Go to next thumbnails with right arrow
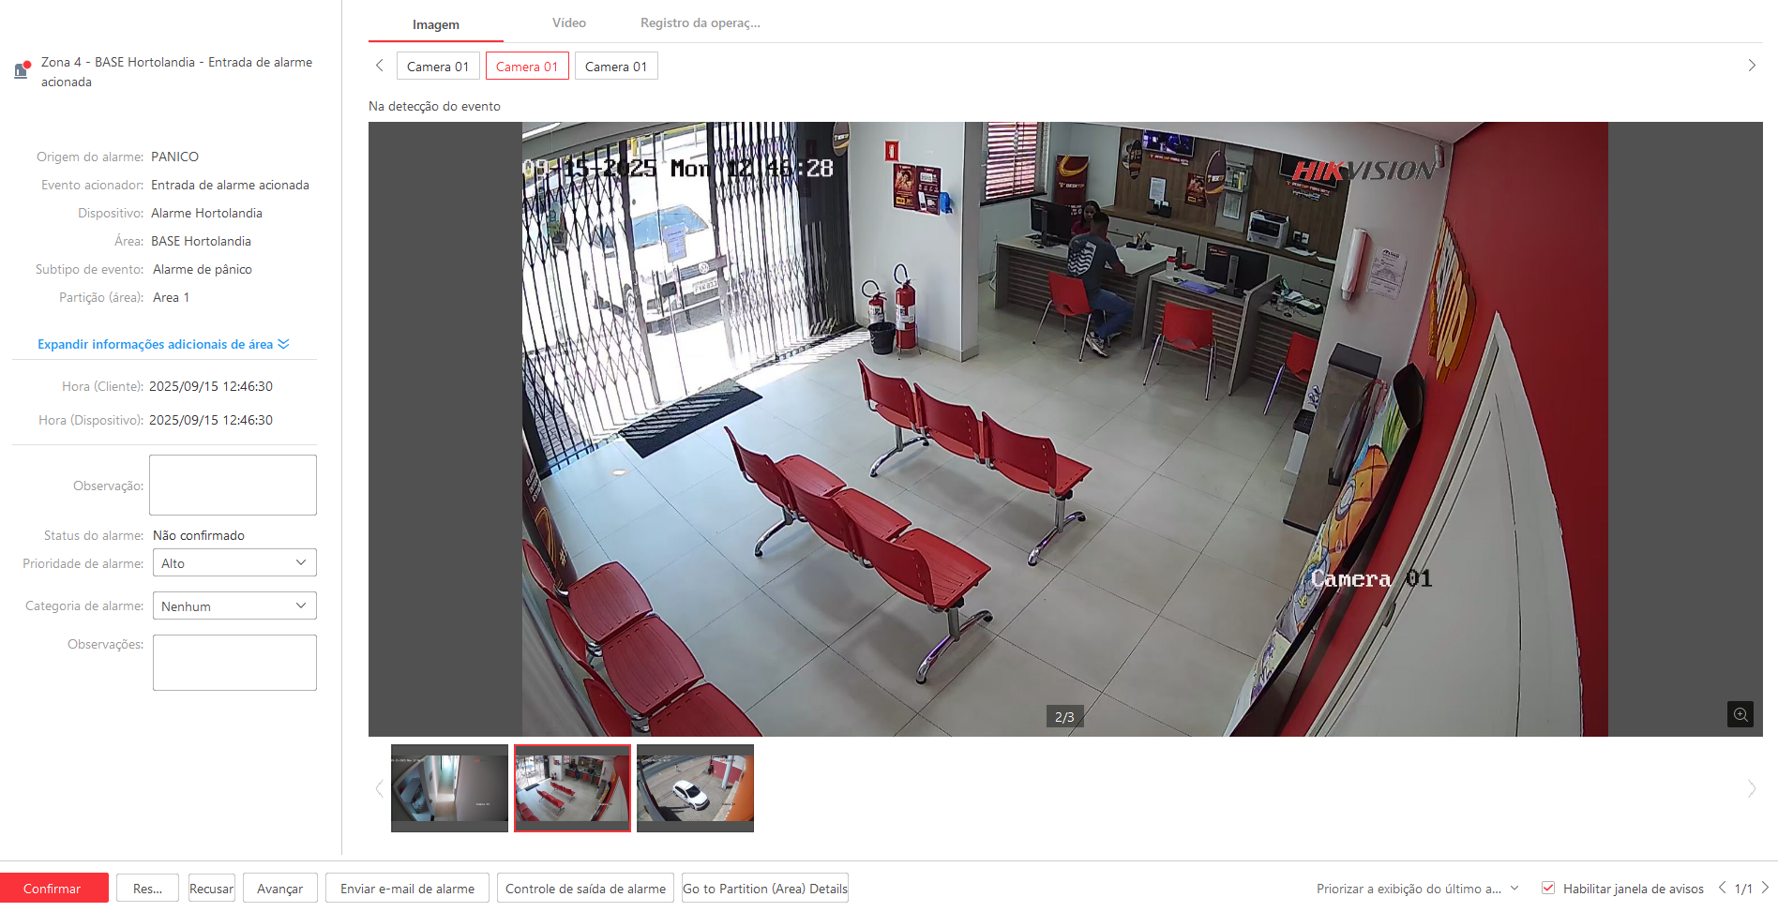 click(x=1751, y=788)
